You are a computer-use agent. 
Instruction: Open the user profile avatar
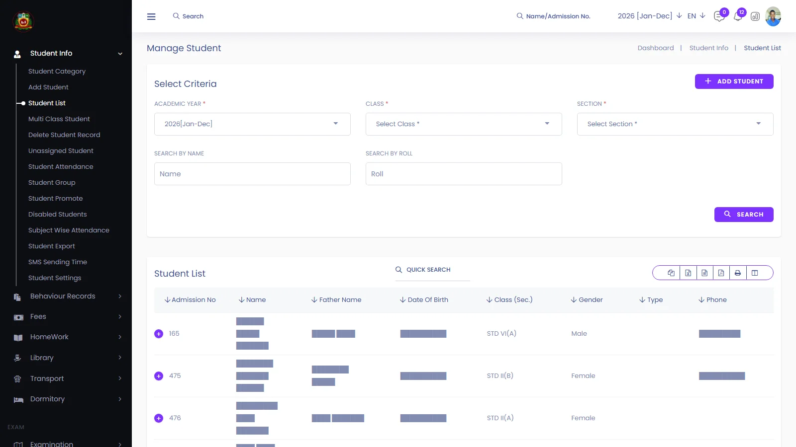tap(773, 16)
